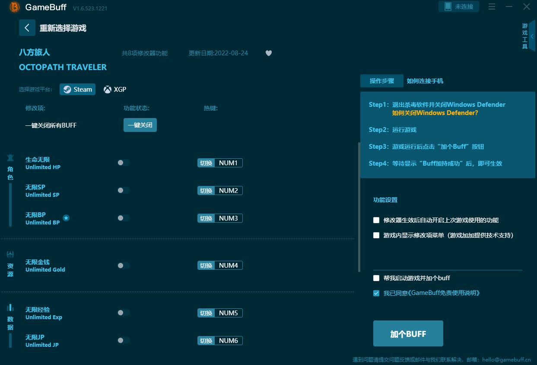Switch to the phone connection help tab

pos(425,81)
